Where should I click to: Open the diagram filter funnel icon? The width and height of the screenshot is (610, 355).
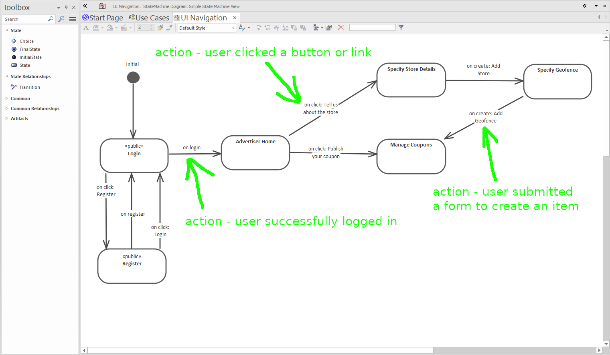(401, 27)
